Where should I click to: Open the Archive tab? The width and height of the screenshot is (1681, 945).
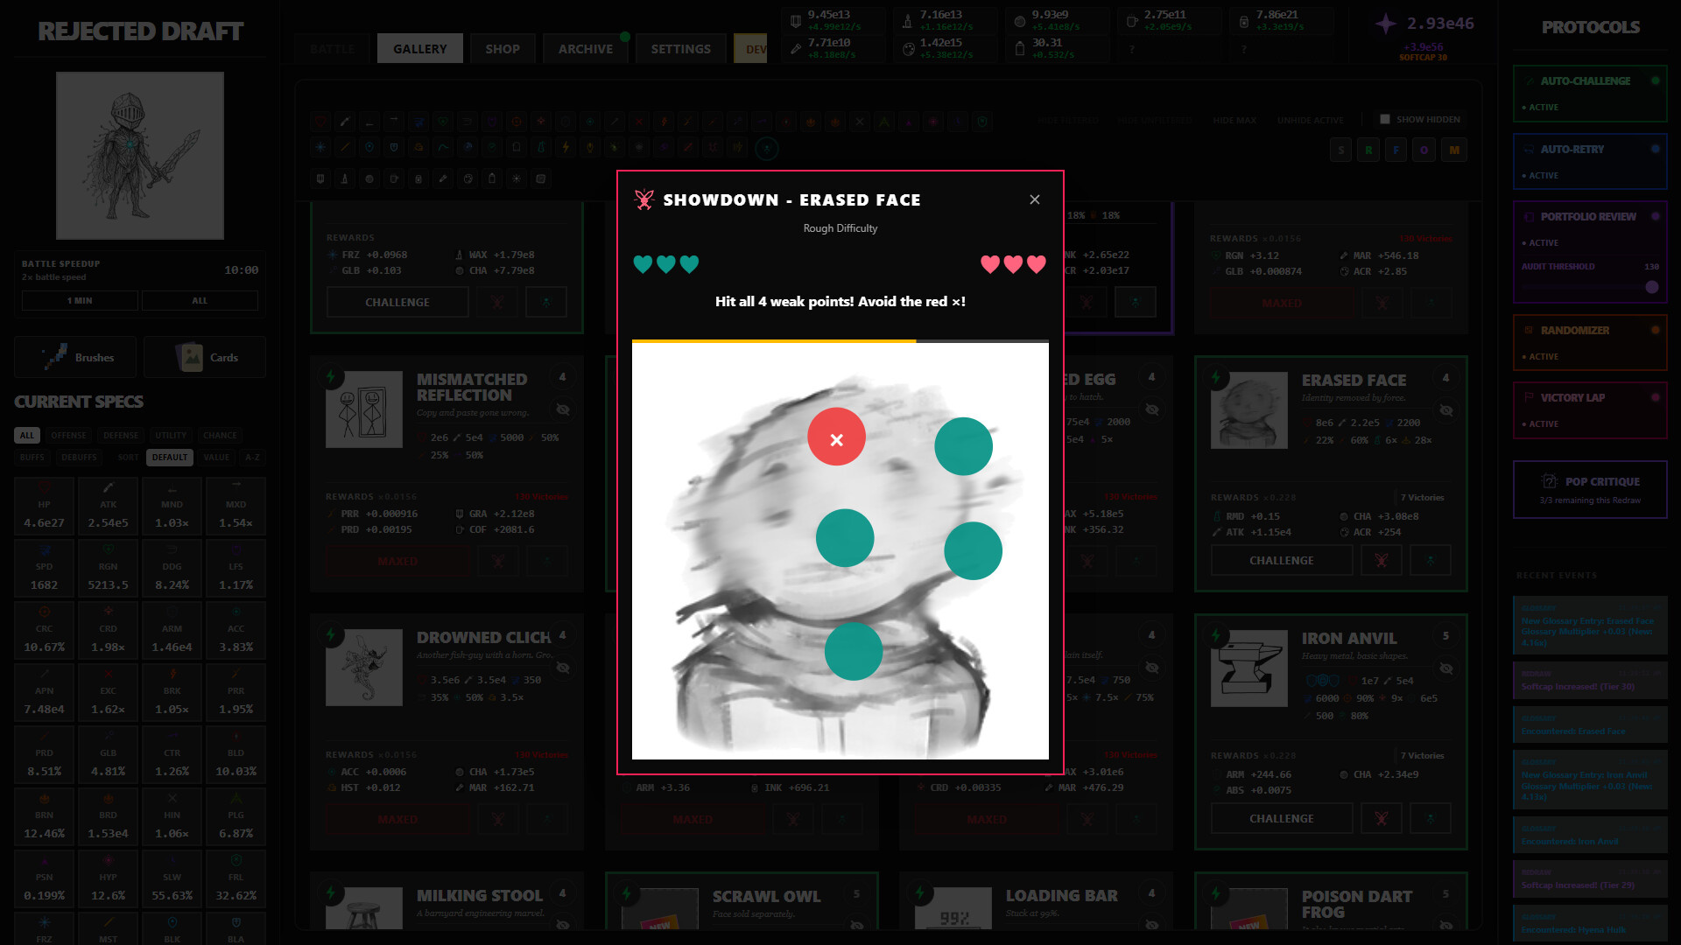pos(586,49)
